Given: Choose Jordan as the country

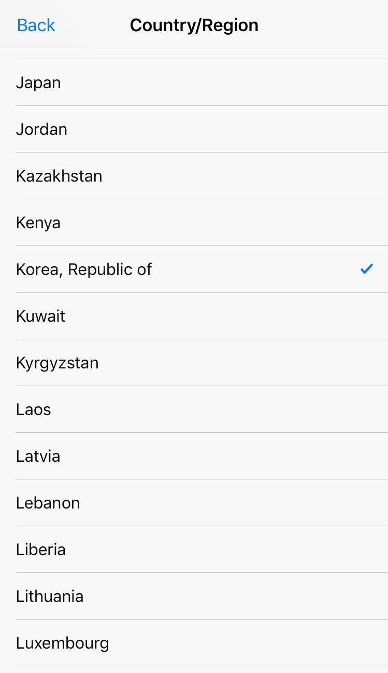Looking at the screenshot, I should click(x=41, y=129).
